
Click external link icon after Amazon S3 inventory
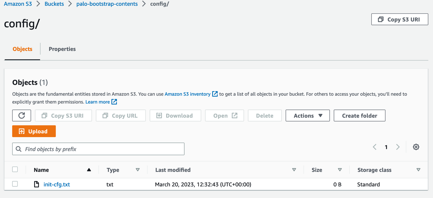[x=215, y=94]
